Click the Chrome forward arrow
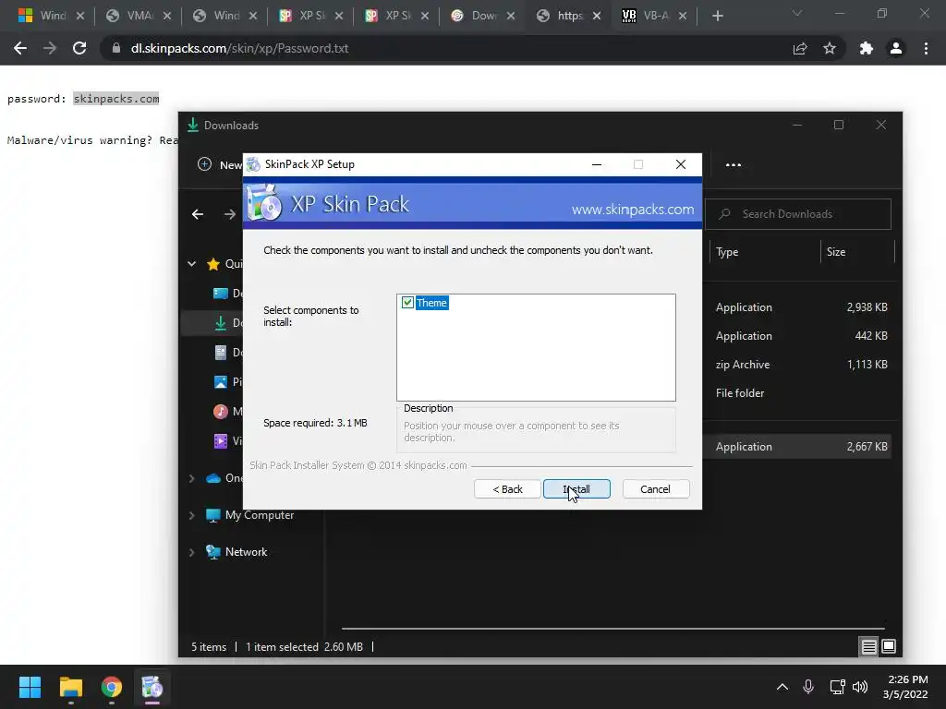 click(50, 48)
